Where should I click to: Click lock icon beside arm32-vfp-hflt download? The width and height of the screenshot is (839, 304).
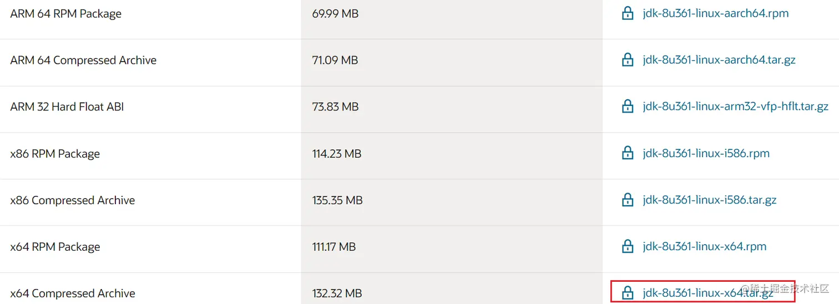pyautogui.click(x=628, y=107)
